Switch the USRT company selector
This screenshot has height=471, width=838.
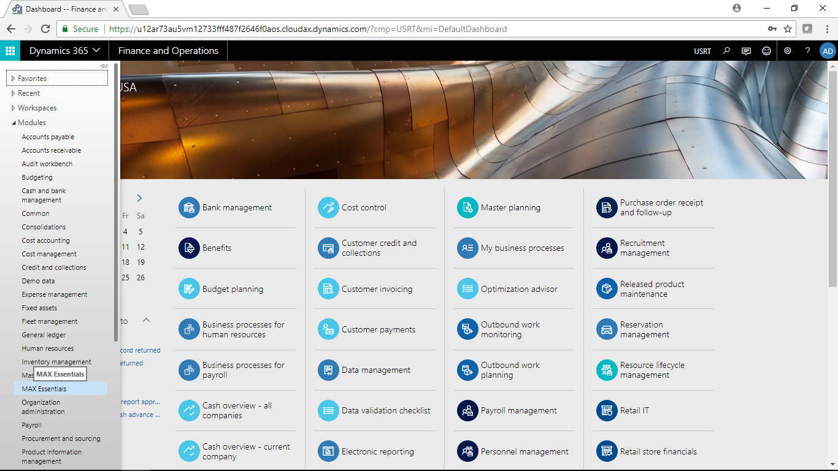[702, 51]
